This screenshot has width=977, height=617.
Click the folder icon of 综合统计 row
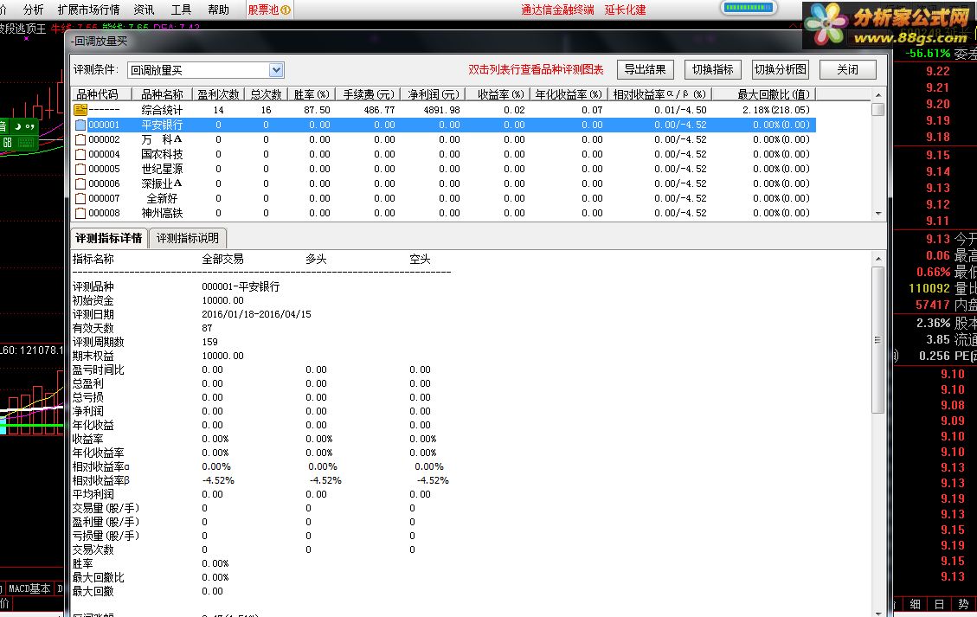tap(80, 110)
